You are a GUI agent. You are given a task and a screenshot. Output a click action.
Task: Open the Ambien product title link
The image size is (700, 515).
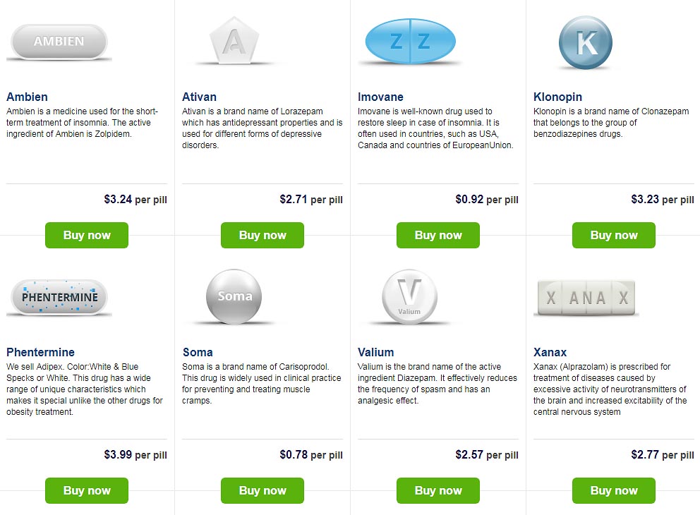tap(27, 97)
